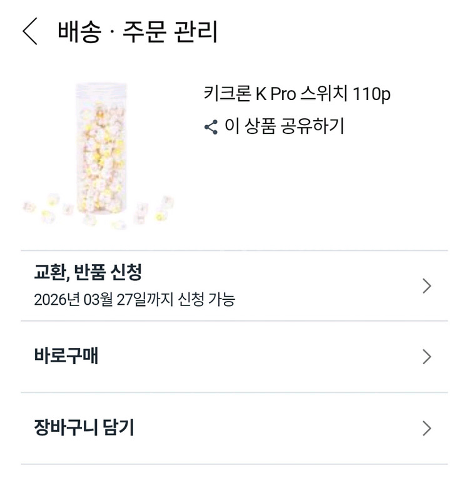The height and width of the screenshot is (480, 469).
Task: Open product title 키크론 K Pro 스위치 110p
Action: (297, 94)
